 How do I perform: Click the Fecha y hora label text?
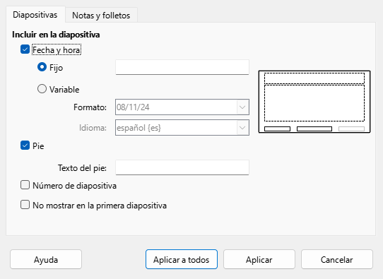coord(57,50)
